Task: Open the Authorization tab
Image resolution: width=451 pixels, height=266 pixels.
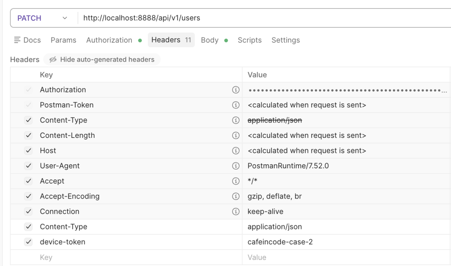Action: click(109, 40)
